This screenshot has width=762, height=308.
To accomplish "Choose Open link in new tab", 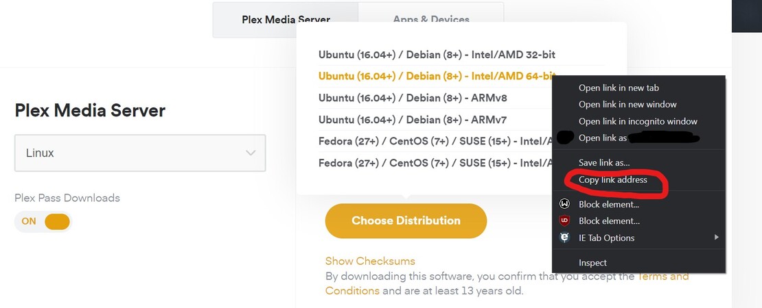I will 619,88.
